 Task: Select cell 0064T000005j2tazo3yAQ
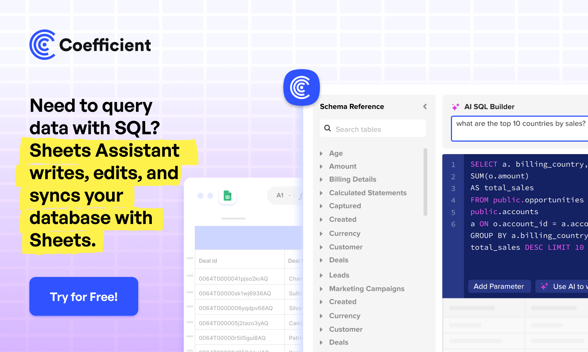tap(240, 323)
